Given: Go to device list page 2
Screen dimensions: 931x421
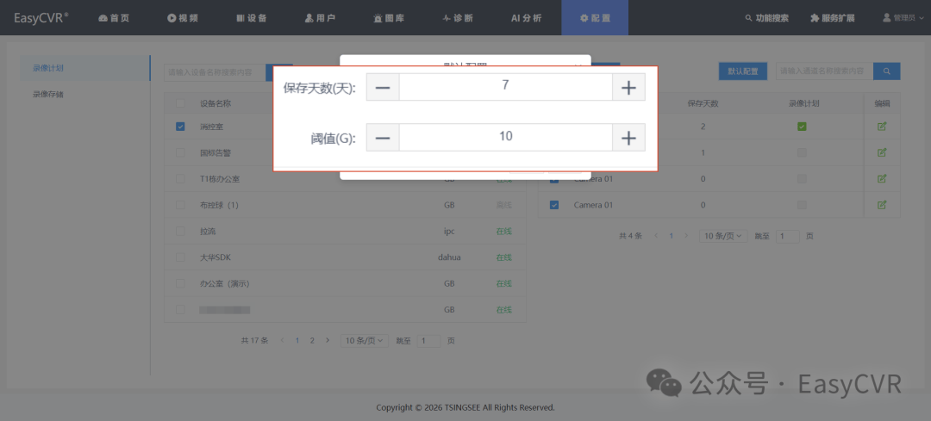Looking at the screenshot, I should click(312, 340).
